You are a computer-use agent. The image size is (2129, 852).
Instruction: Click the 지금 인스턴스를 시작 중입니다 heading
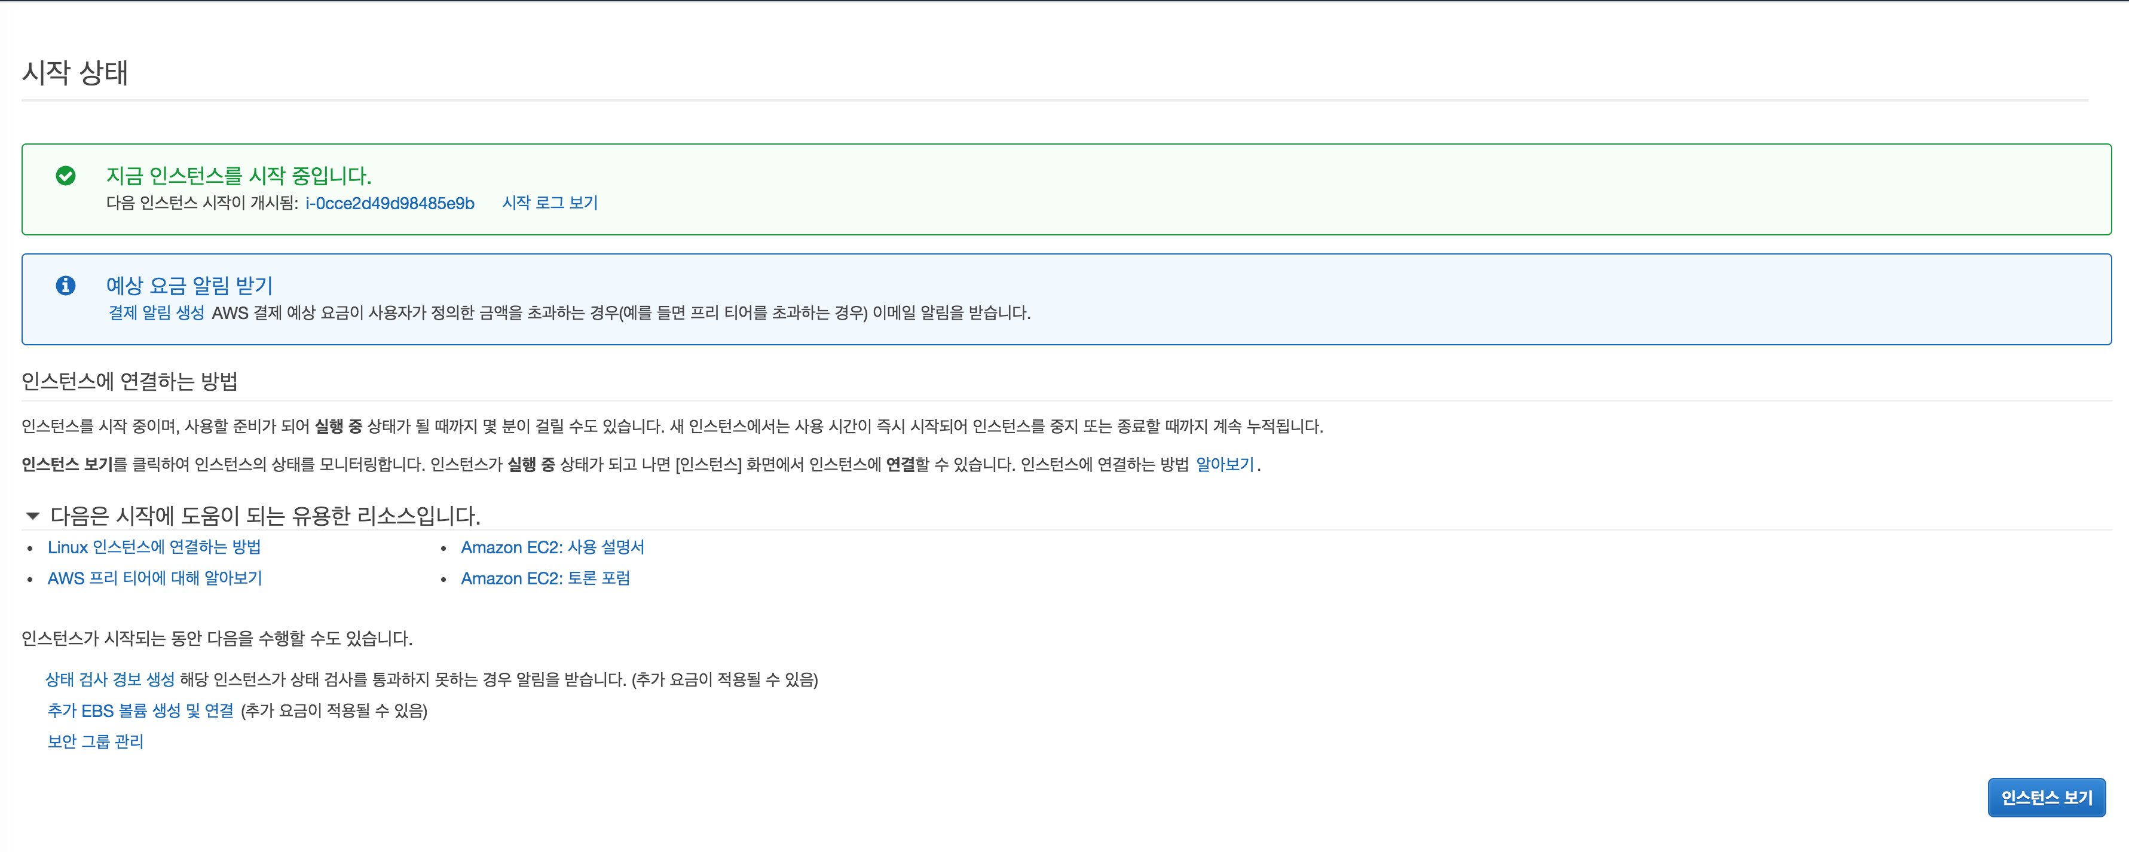[238, 176]
